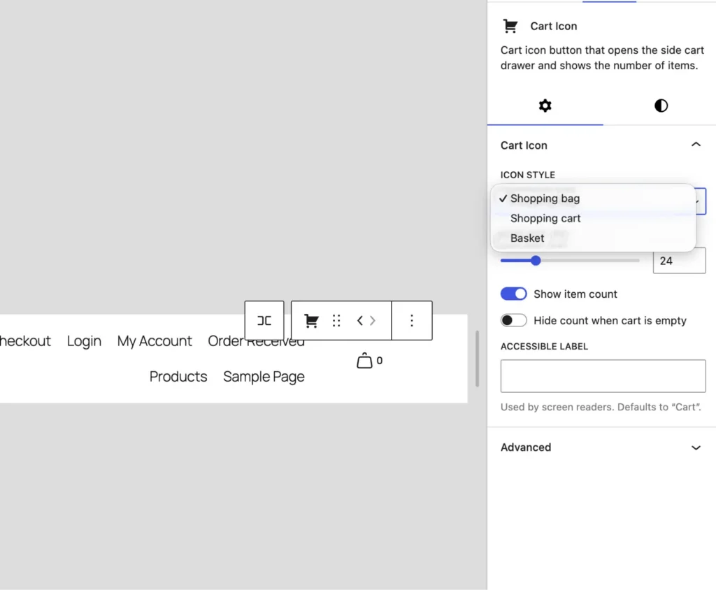
Task: Click the Sample Page navigation link
Action: point(264,377)
